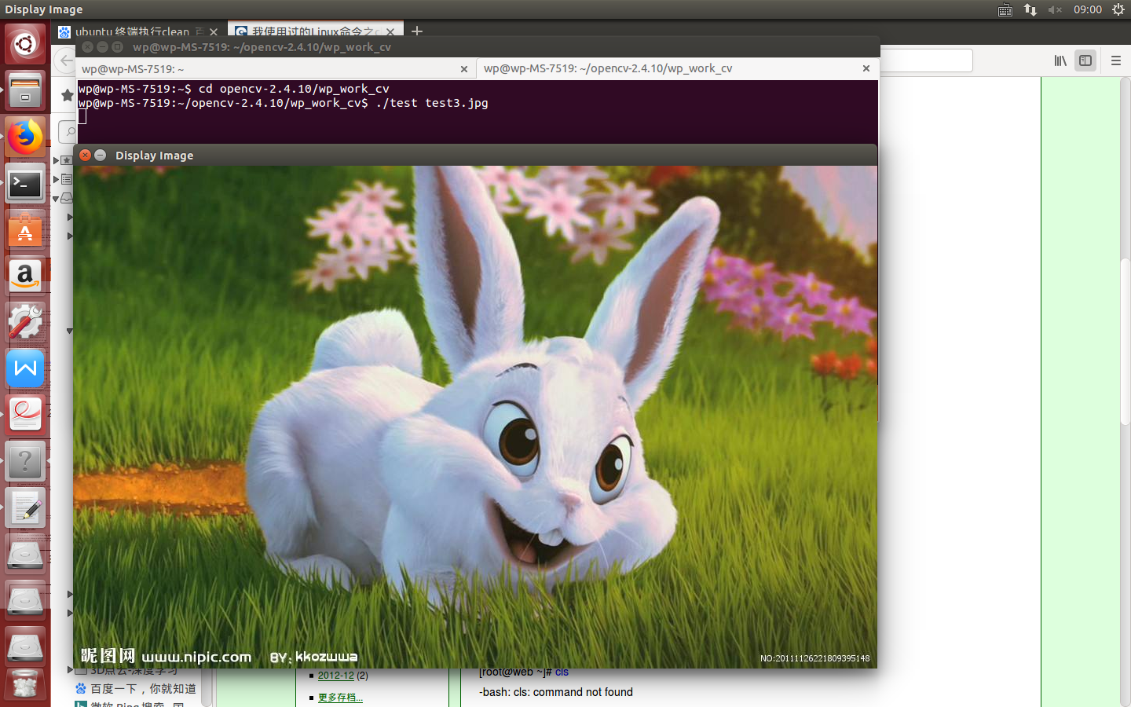
Task: Close the 'ubuntu 终端执行clean' browser tab
Action: point(213,31)
